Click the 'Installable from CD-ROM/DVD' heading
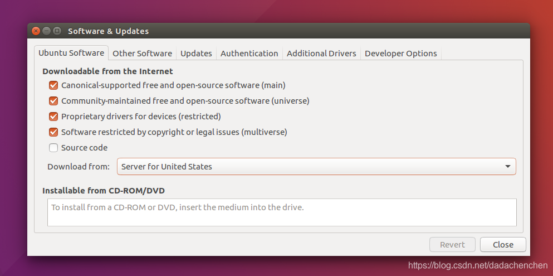The width and height of the screenshot is (553, 276). [104, 191]
